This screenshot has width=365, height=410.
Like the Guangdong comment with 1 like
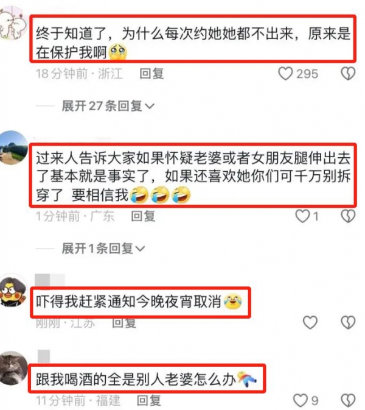coord(302,216)
